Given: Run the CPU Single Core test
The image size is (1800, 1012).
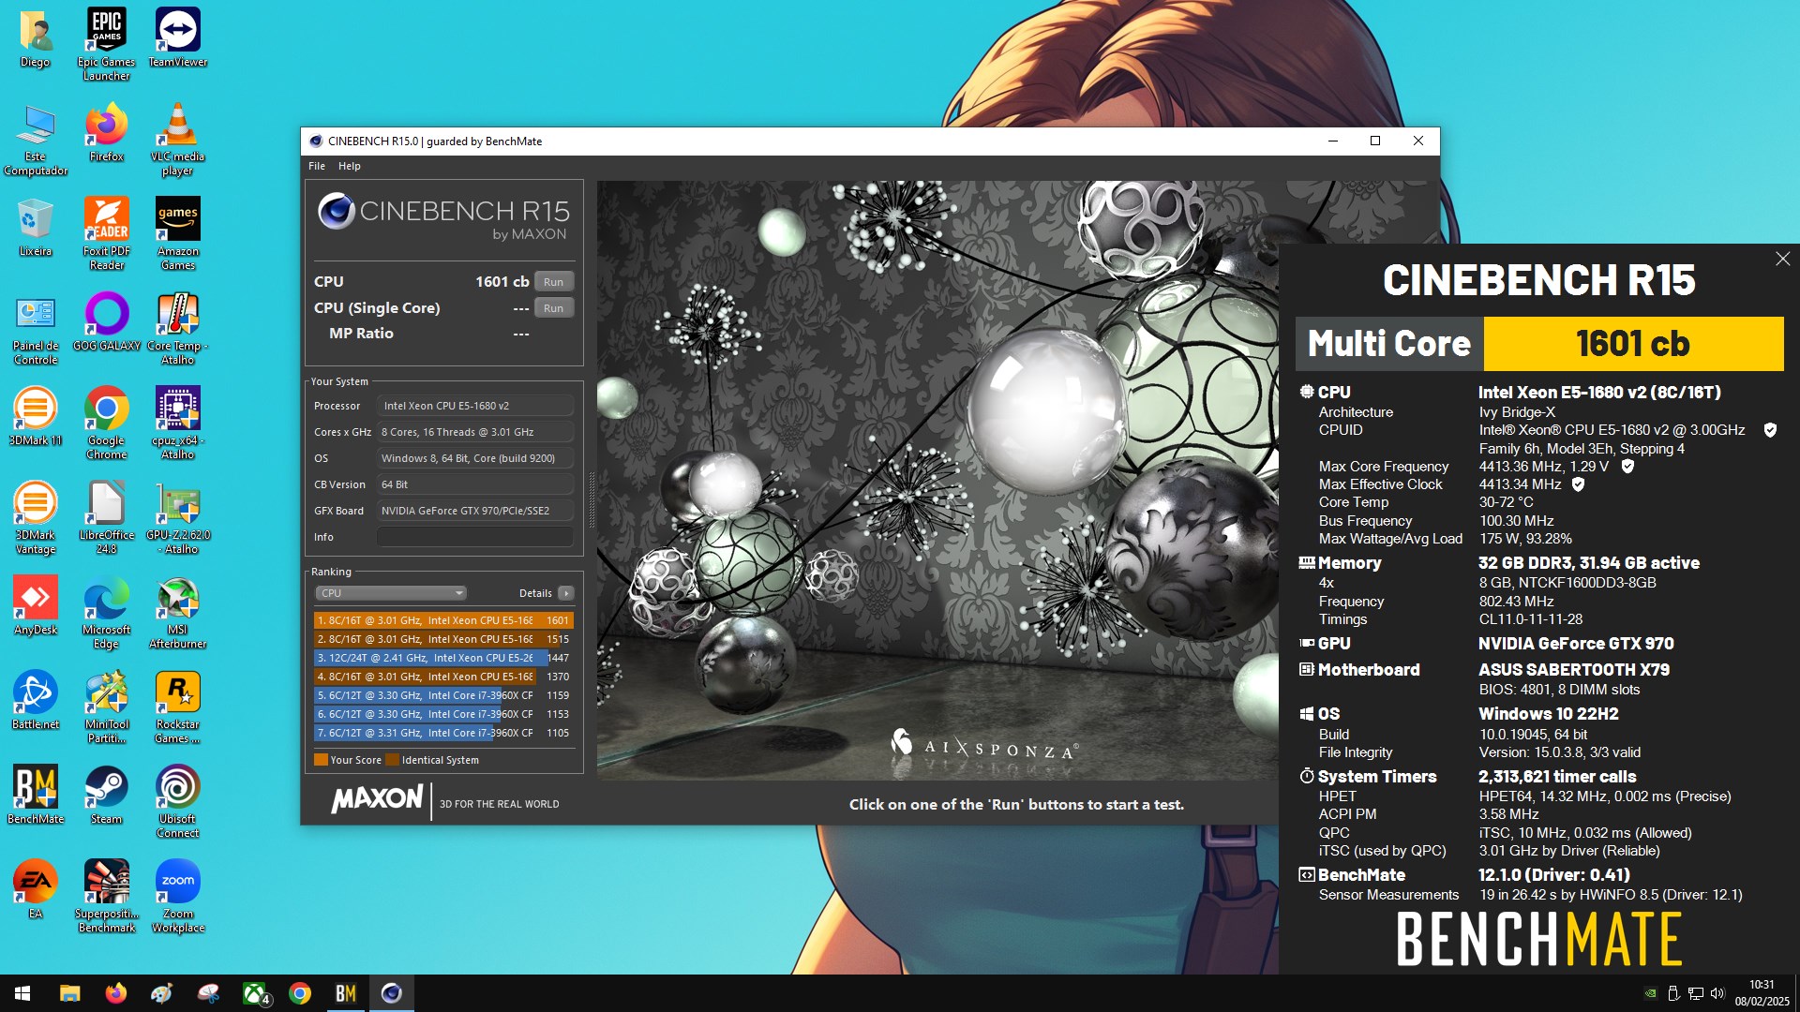Looking at the screenshot, I should click(553, 308).
